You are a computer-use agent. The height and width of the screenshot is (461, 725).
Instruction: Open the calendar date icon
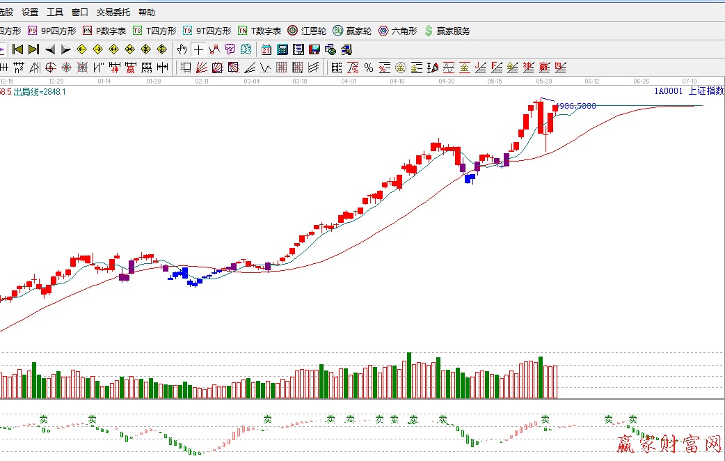(x=266, y=49)
